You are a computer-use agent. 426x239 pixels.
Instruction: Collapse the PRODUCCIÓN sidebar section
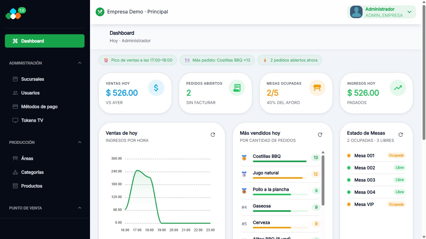[80, 142]
